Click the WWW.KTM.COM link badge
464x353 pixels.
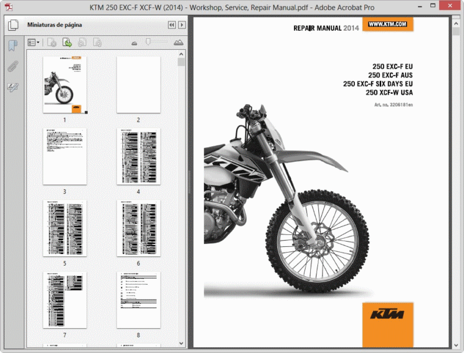click(387, 24)
